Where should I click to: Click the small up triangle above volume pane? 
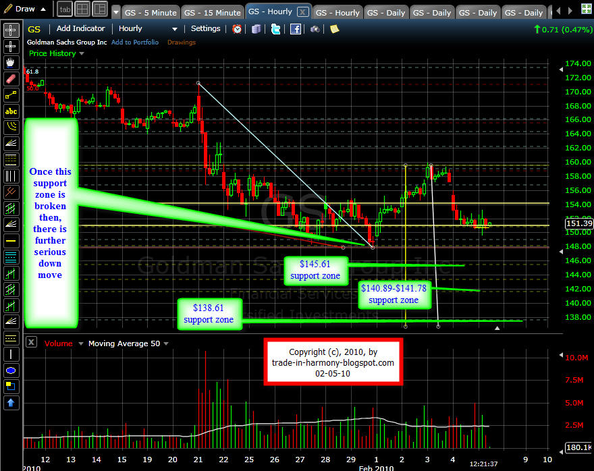pyautogui.click(x=497, y=328)
